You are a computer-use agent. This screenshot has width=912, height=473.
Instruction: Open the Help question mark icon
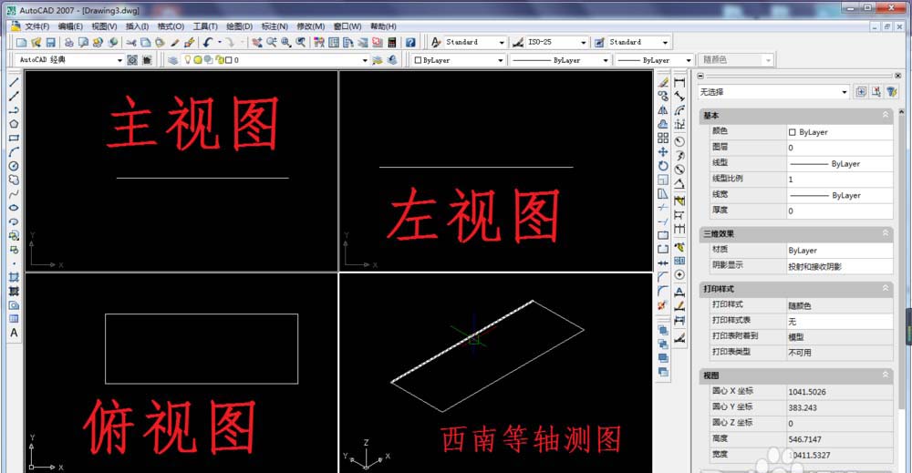click(410, 43)
